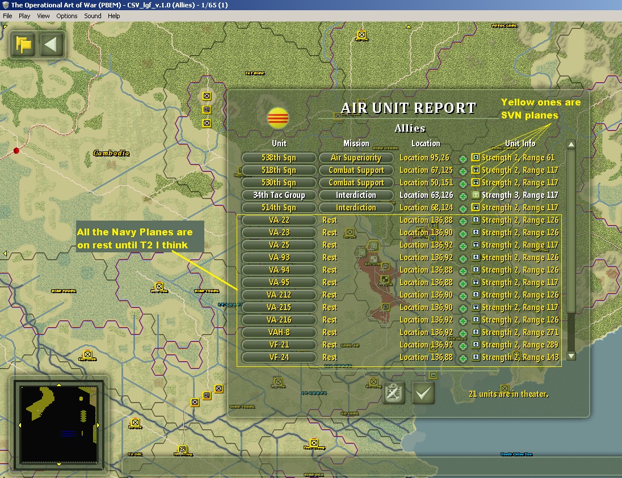Change VF-24 Rest mission
Screen dimensions: 622x478
point(330,358)
